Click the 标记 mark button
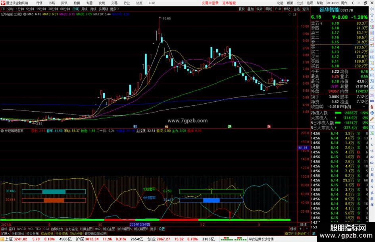 coord(287,9)
